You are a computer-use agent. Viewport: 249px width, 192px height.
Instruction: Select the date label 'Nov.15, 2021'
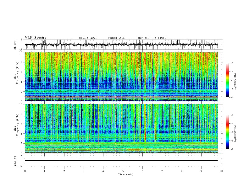point(88,38)
